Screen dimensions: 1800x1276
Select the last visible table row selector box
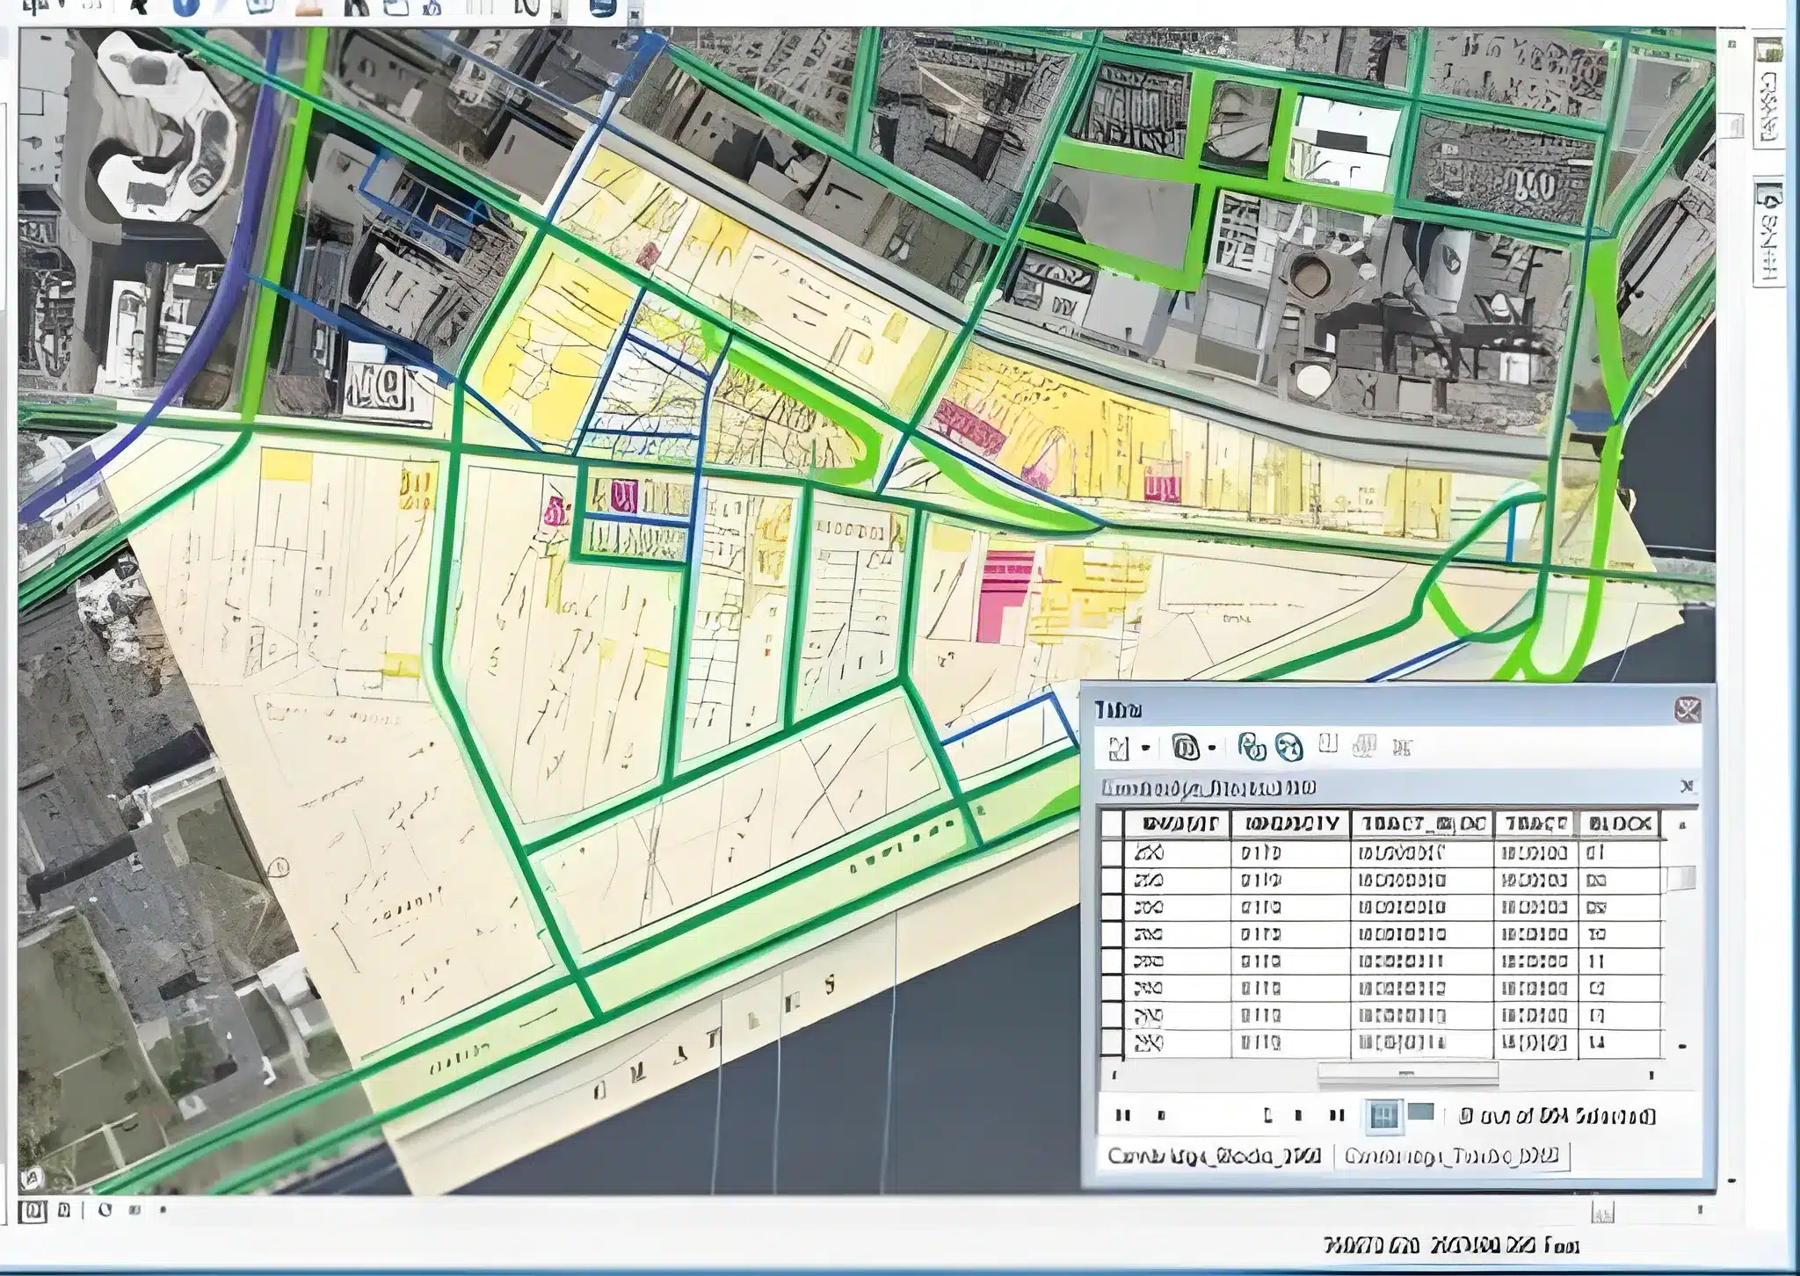tap(1113, 1043)
